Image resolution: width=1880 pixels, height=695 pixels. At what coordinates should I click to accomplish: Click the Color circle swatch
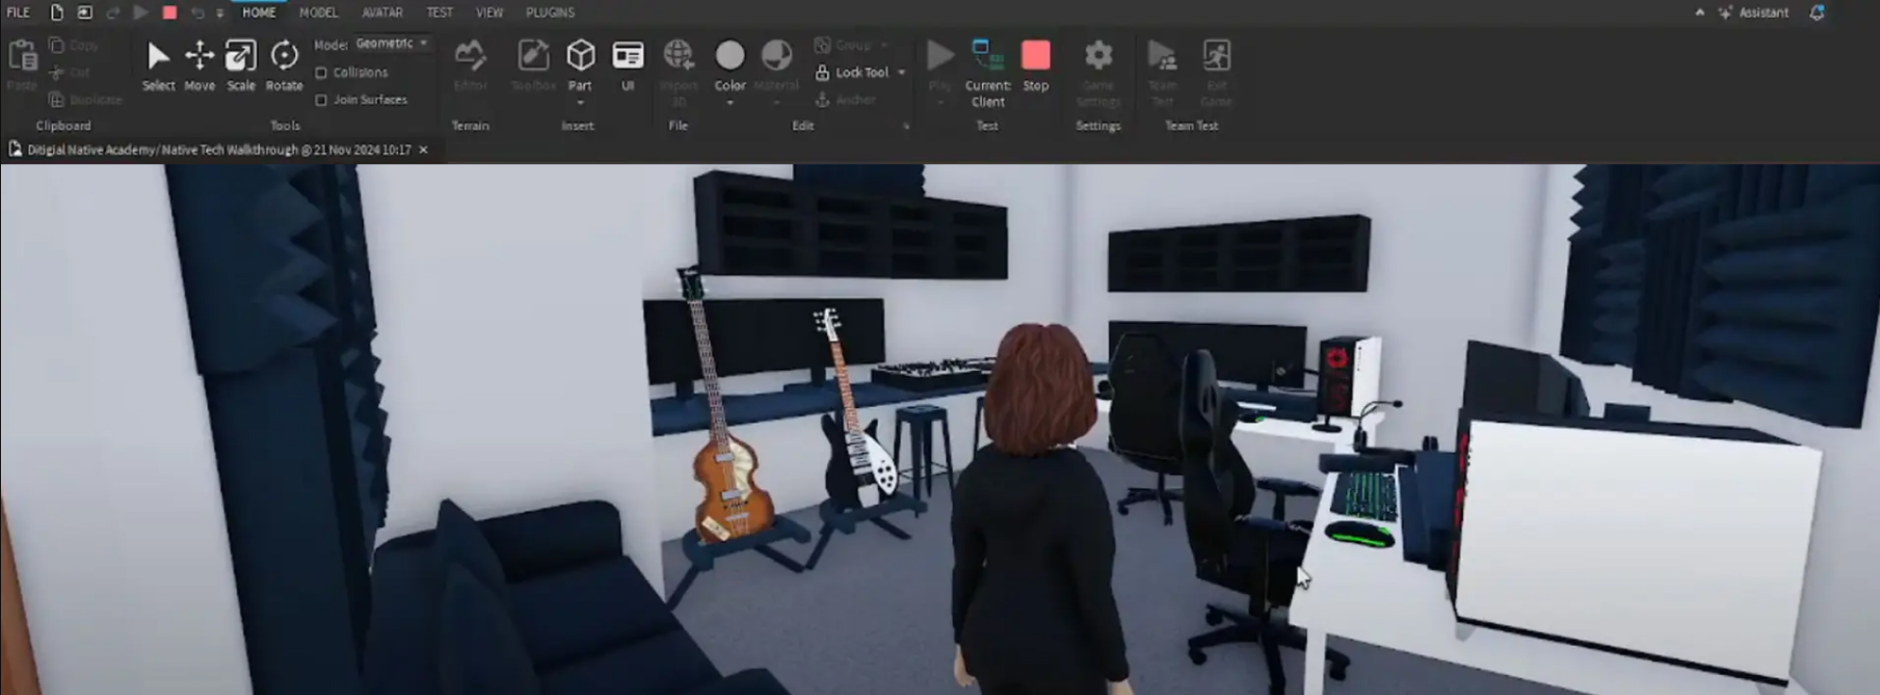[730, 56]
